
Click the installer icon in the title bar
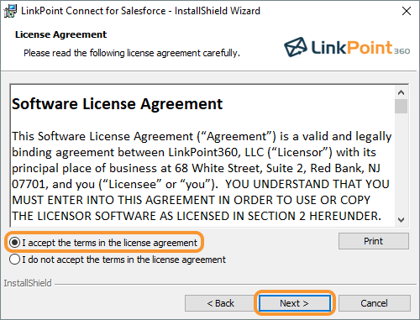click(10, 11)
